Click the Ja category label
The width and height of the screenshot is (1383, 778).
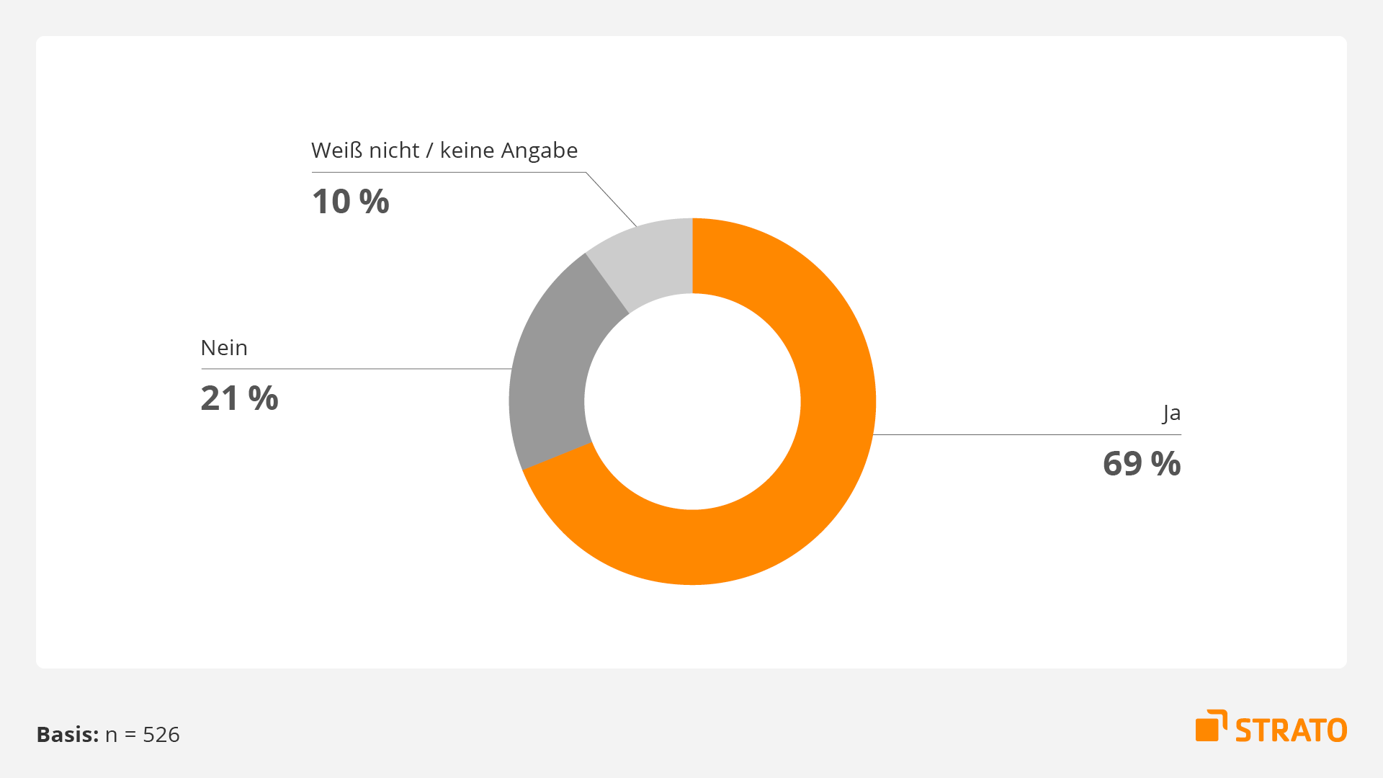1172,413
